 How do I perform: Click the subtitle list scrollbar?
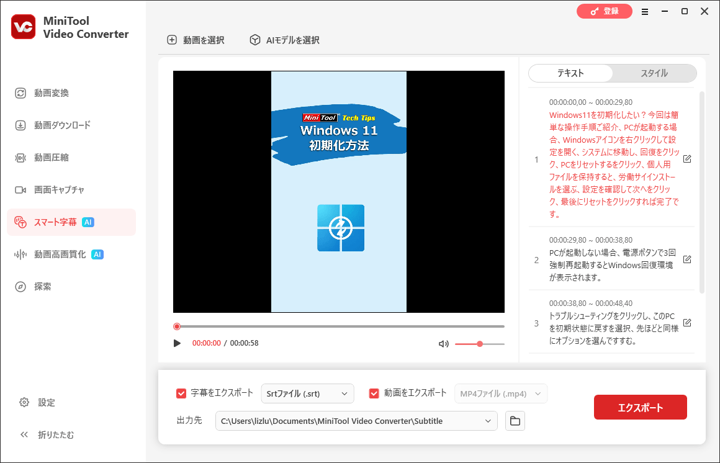(701, 192)
